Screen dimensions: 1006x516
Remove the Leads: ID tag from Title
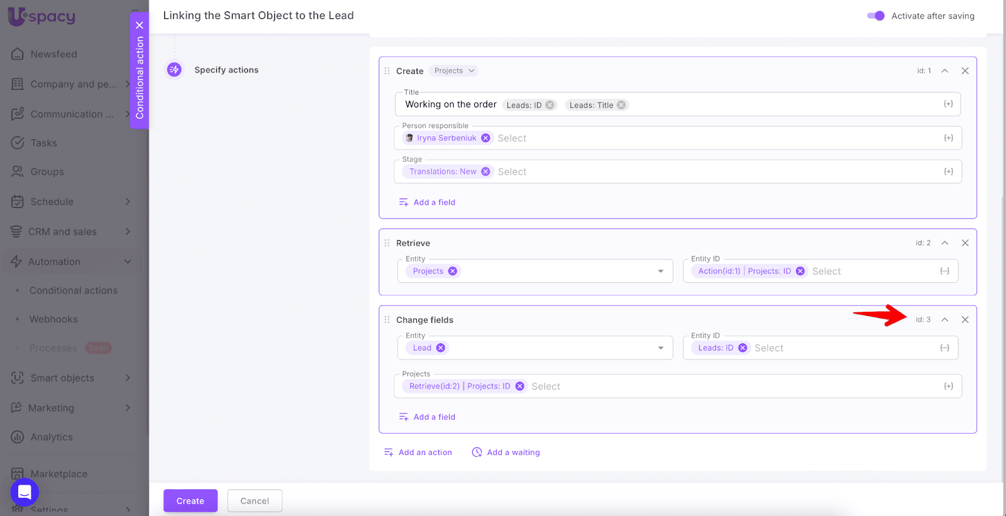click(550, 105)
